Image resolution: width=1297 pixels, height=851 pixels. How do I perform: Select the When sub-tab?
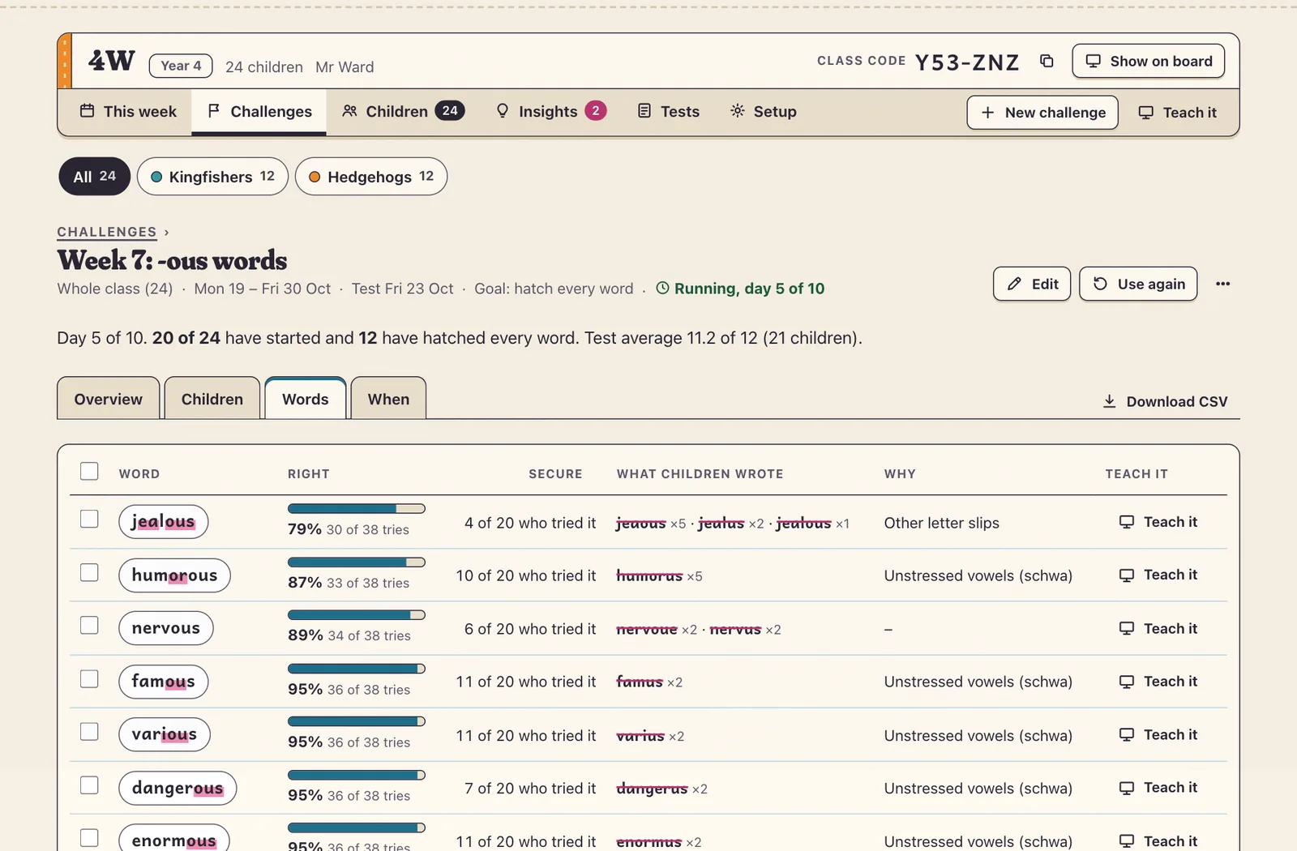(x=388, y=399)
